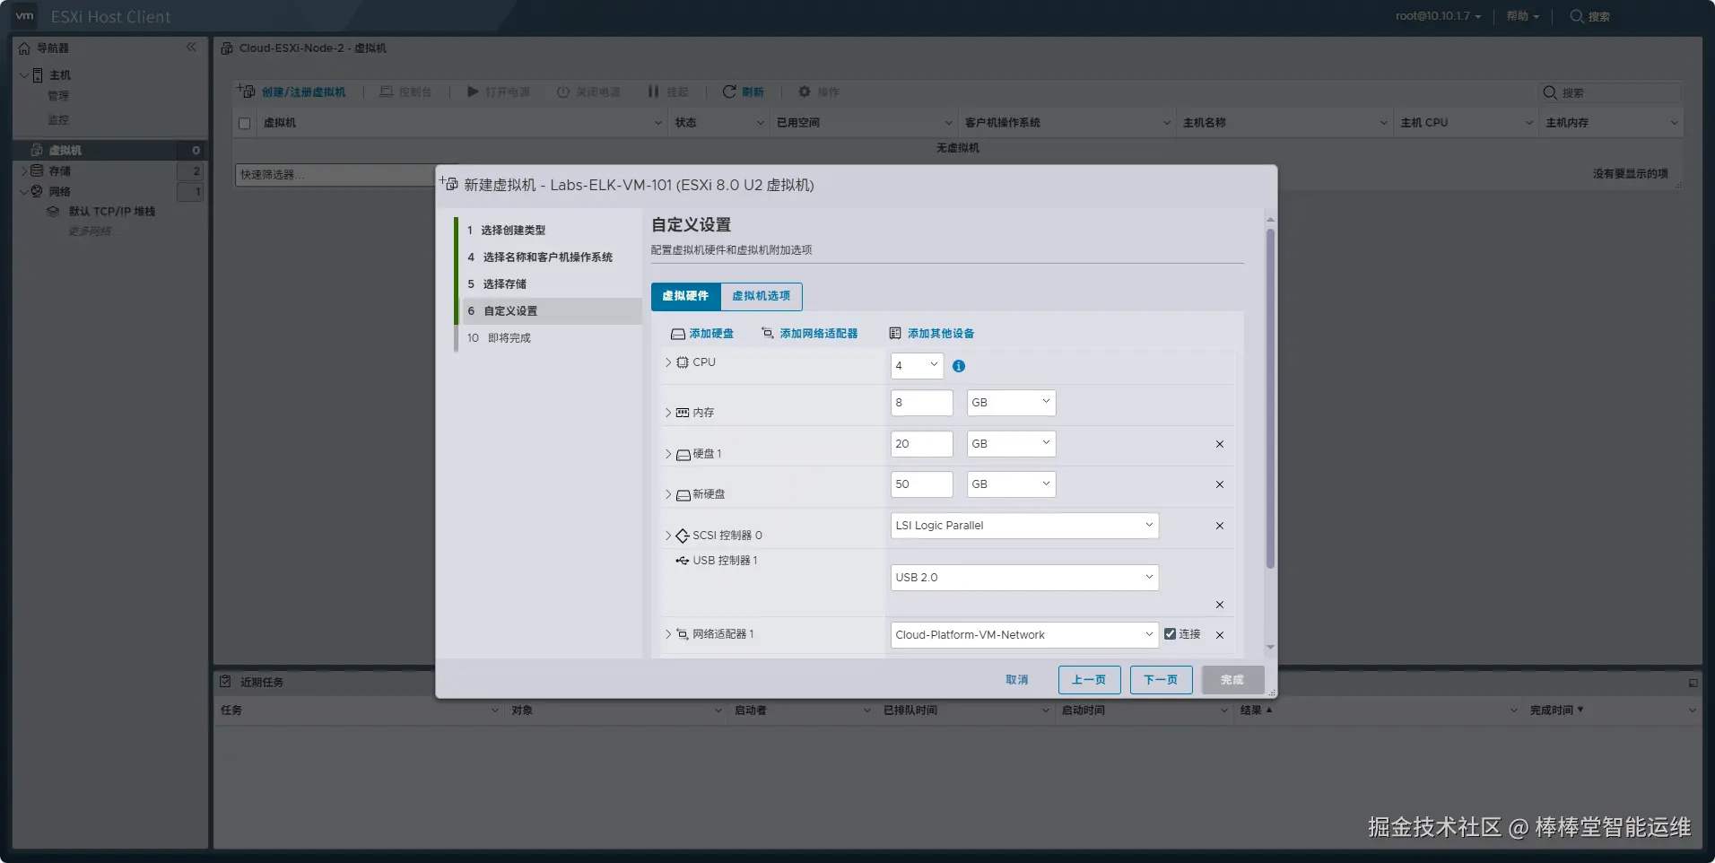Open the 帮助 help menu
This screenshot has width=1715, height=863.
click(1522, 16)
